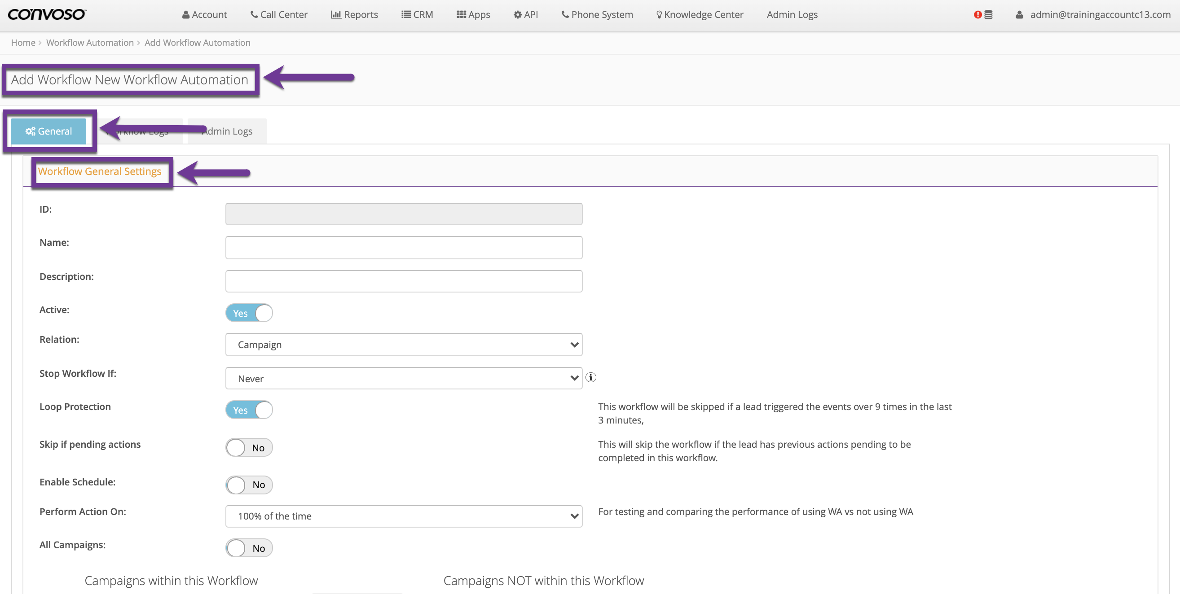Click the user avatar icon beside admin email
The height and width of the screenshot is (594, 1180).
point(1019,15)
